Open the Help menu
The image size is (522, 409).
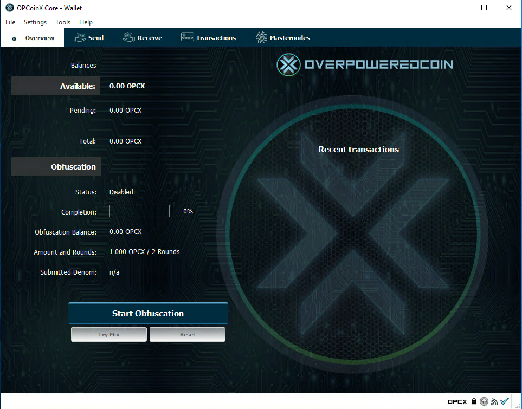coord(86,22)
